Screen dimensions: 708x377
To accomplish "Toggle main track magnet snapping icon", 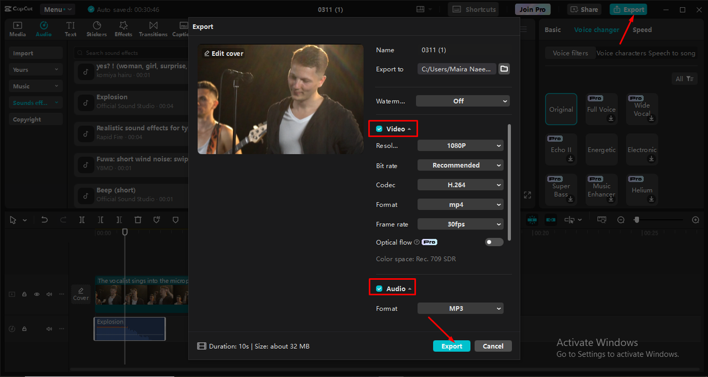I will pos(532,220).
